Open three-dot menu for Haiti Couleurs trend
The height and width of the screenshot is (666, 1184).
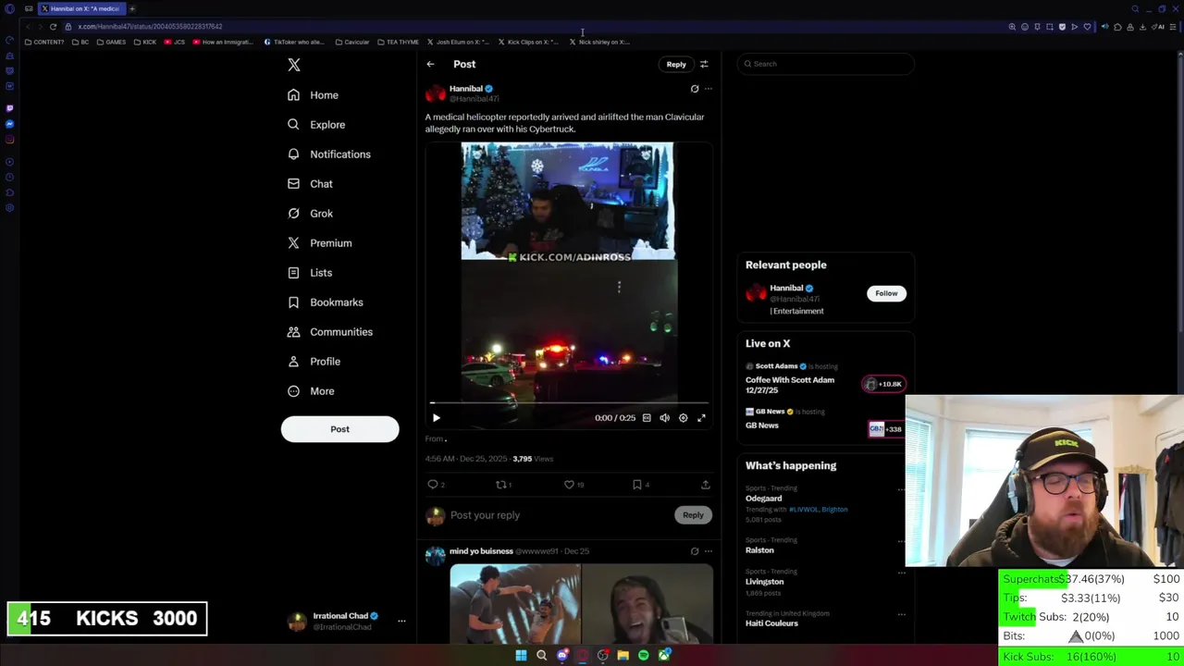[x=901, y=614]
